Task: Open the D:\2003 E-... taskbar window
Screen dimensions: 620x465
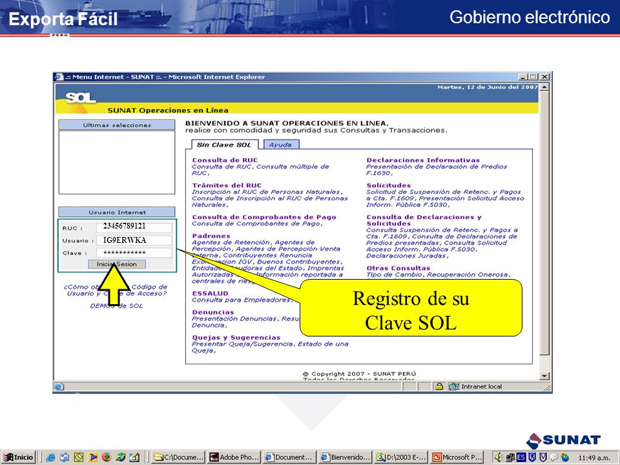Action: (401, 457)
